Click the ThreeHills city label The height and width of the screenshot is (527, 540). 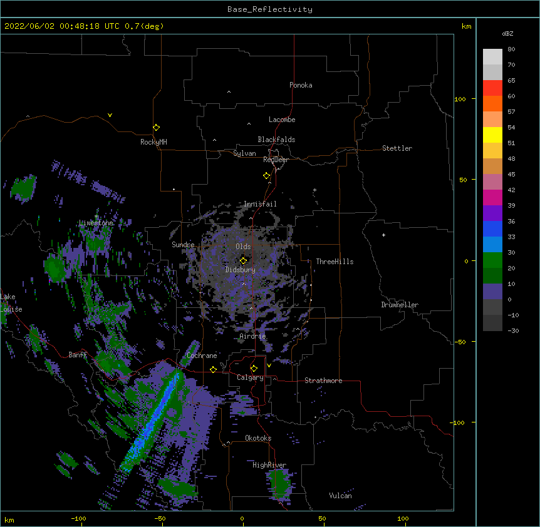point(335,262)
